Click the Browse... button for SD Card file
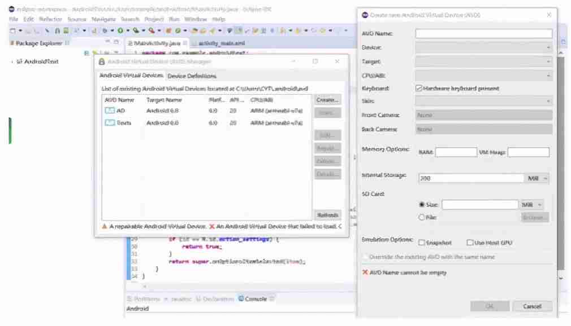 (x=535, y=217)
